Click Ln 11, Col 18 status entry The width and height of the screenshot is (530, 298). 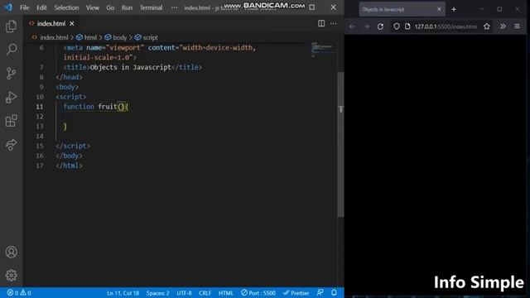click(x=123, y=293)
